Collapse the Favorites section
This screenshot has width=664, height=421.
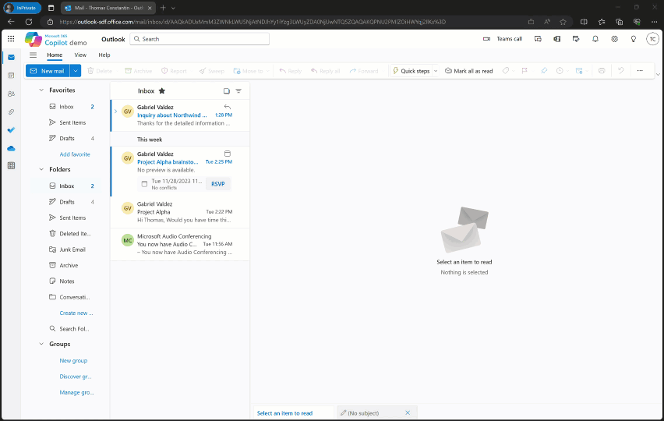coord(41,90)
